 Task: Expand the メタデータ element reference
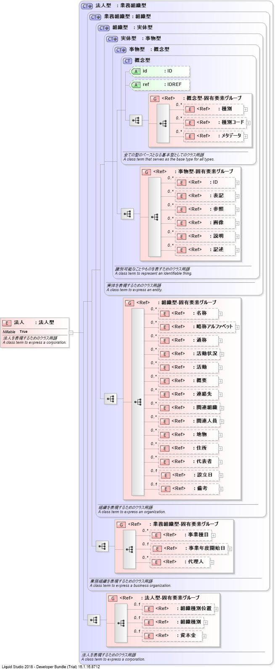coord(246,136)
